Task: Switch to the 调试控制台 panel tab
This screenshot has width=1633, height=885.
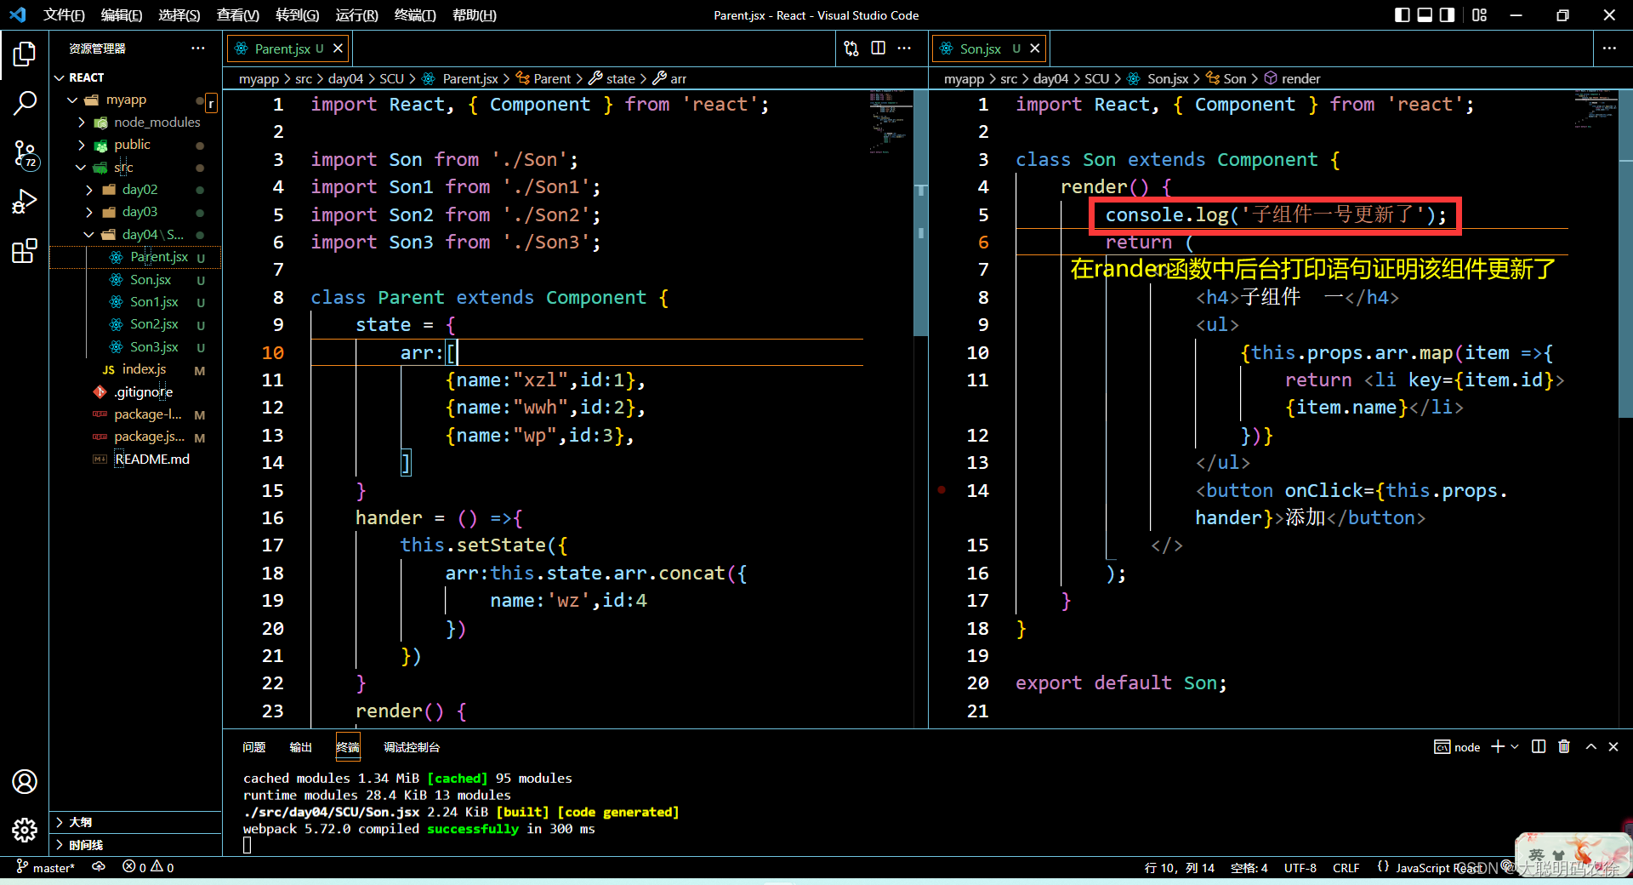Action: point(412,747)
